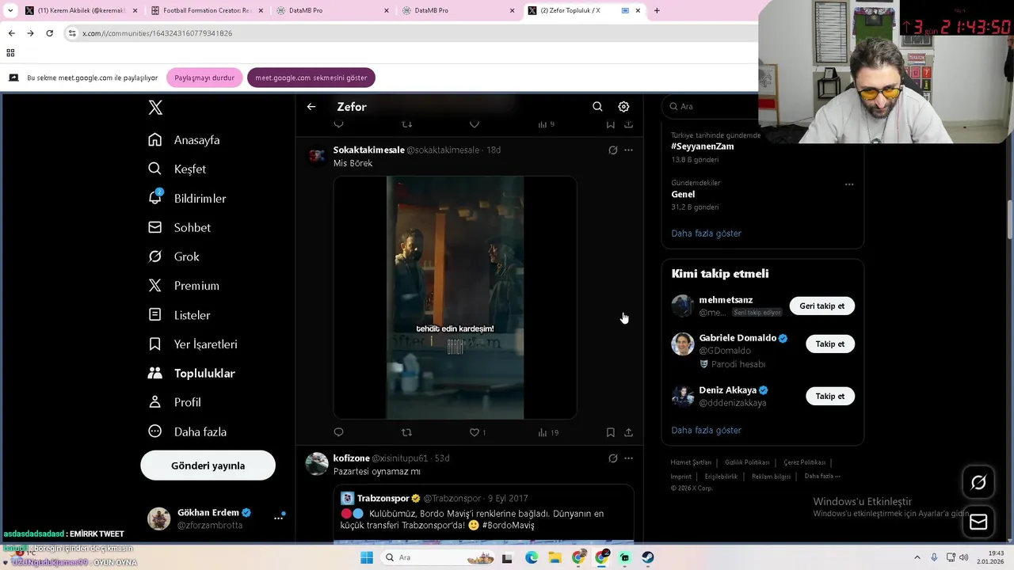Open File Explorer from the taskbar
Viewport: 1014px width, 570px height.
tap(555, 557)
